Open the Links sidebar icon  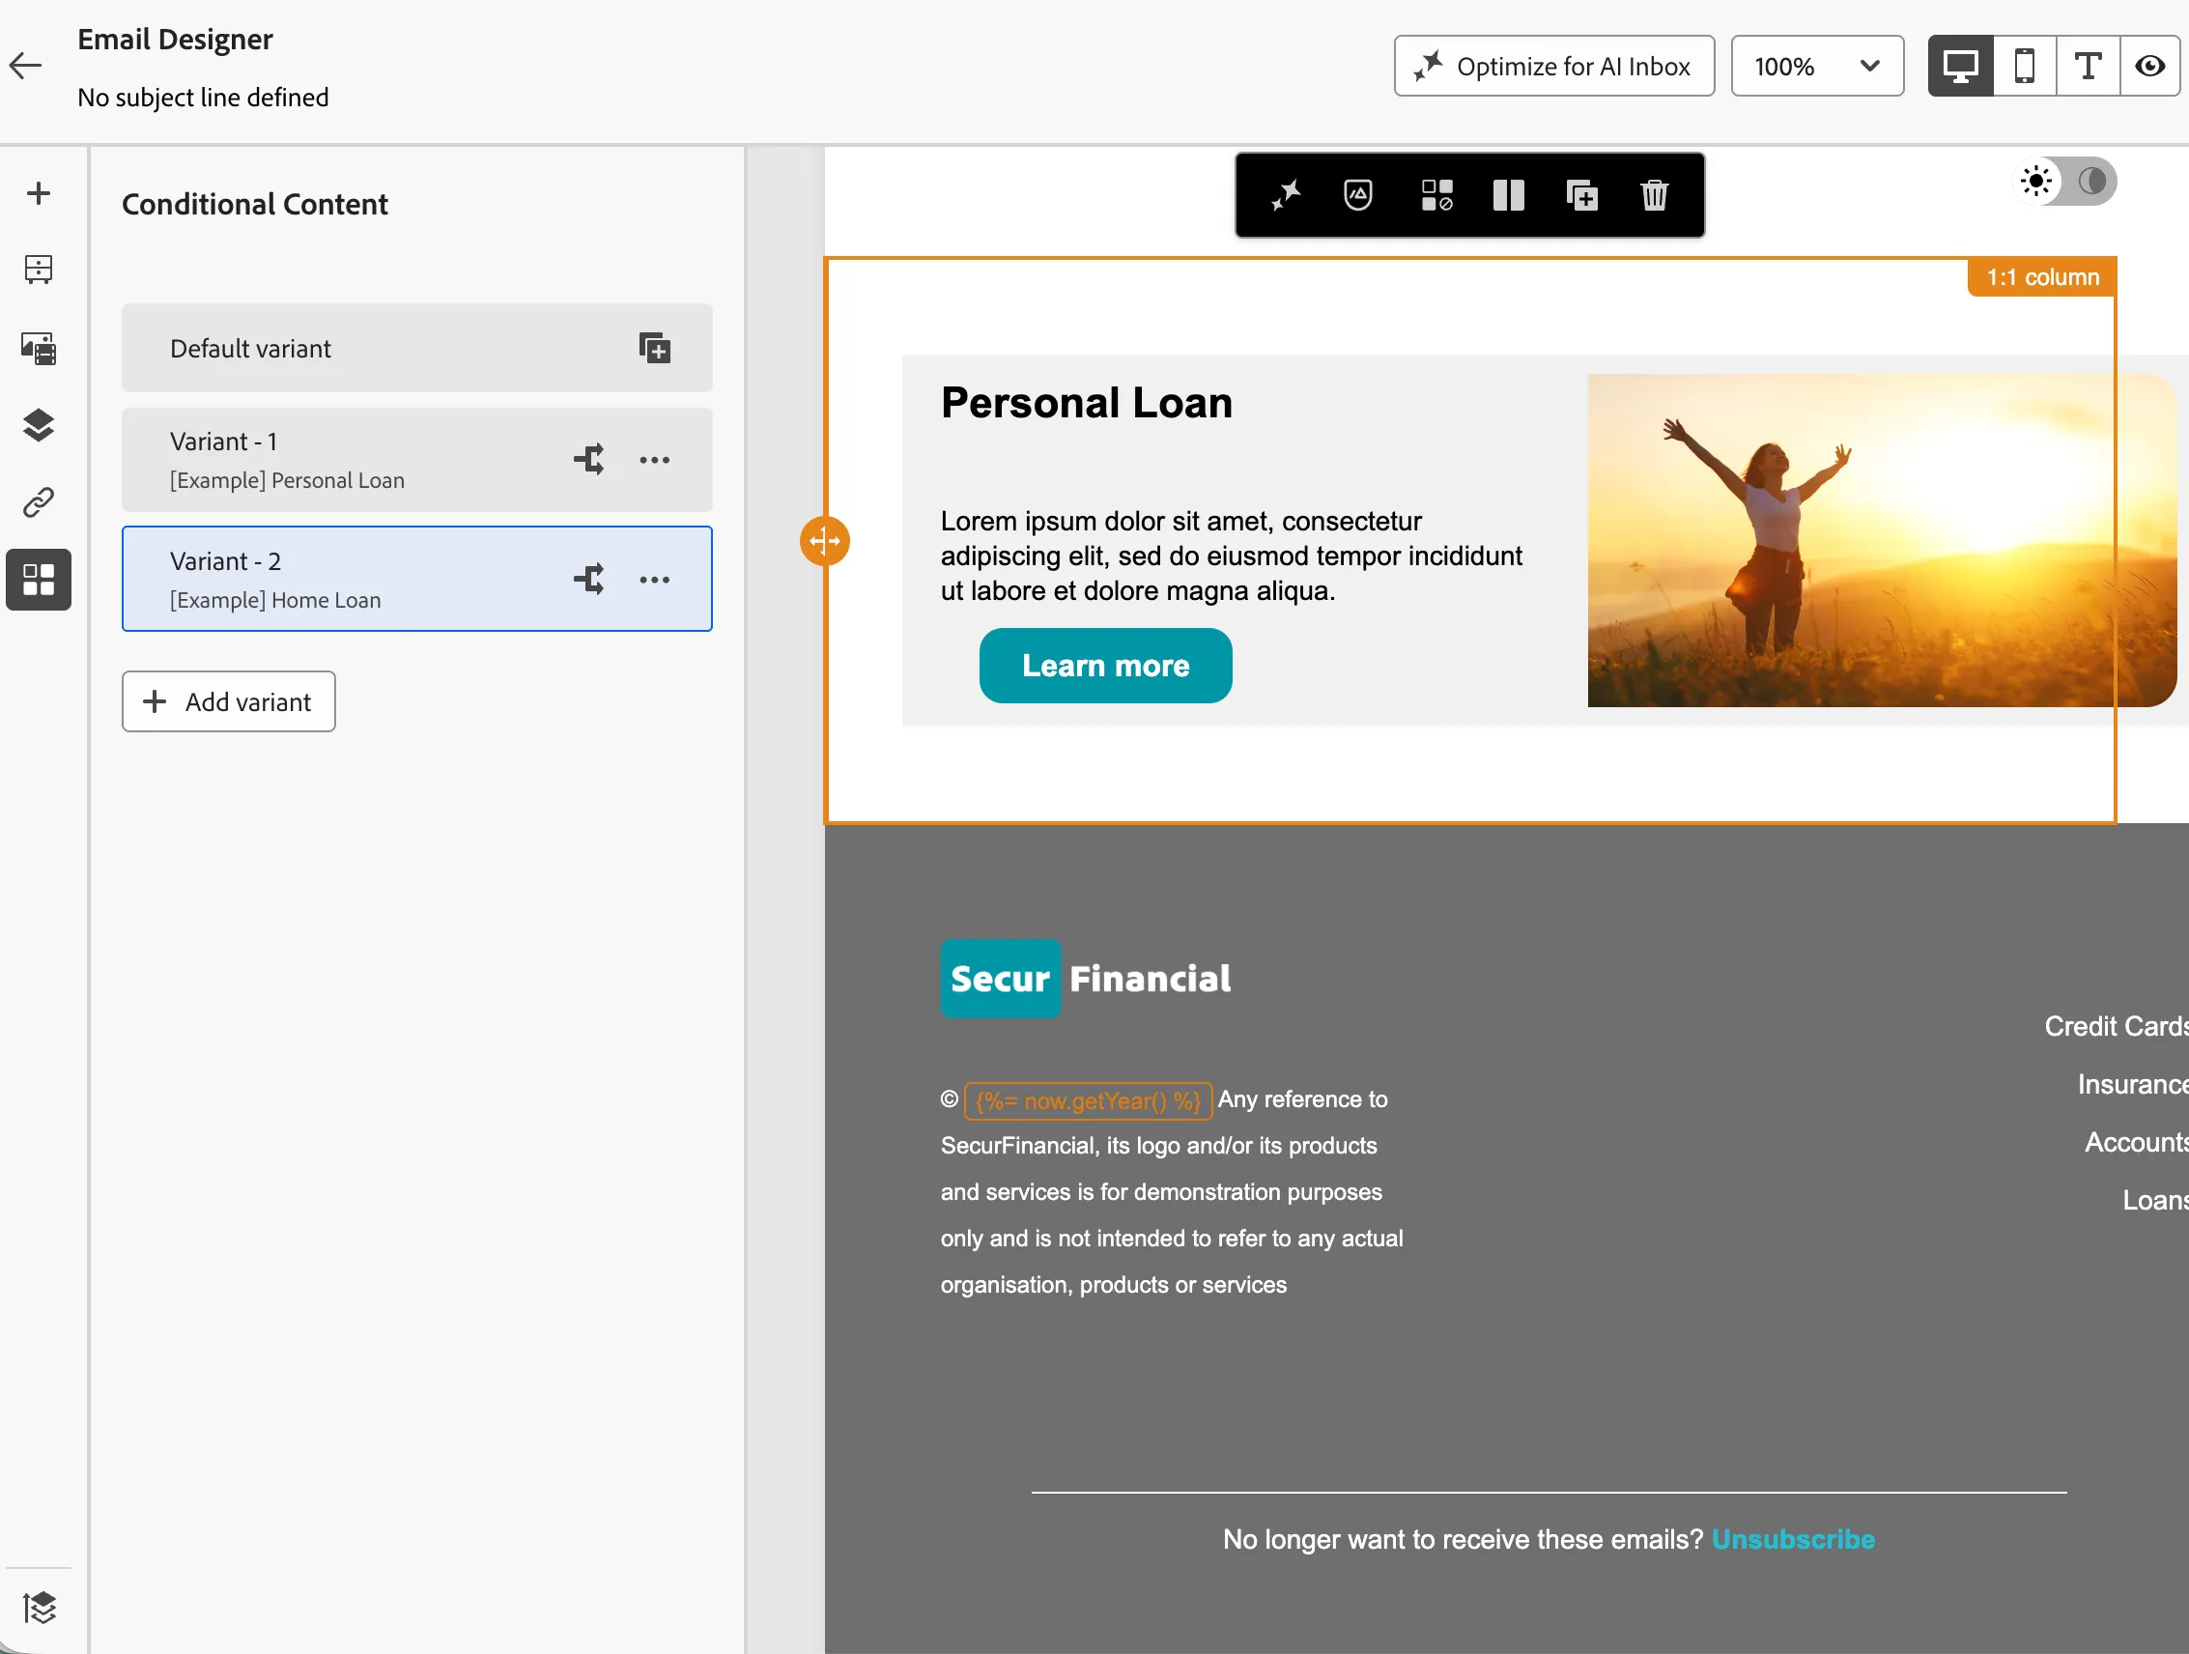pos(39,502)
